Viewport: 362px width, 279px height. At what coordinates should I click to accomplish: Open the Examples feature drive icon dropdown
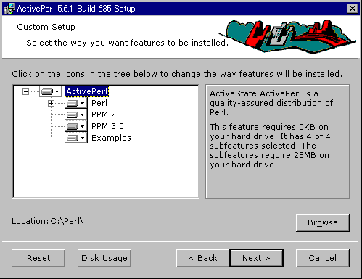pyautogui.click(x=76, y=138)
